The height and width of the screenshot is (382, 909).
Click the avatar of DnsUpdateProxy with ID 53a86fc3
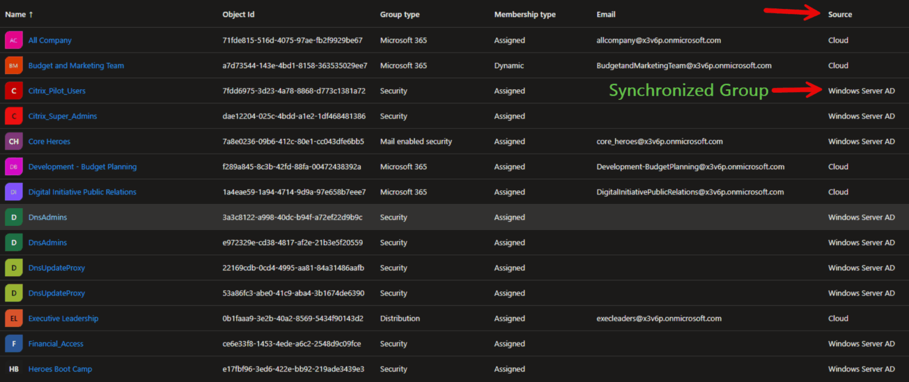[x=14, y=293]
